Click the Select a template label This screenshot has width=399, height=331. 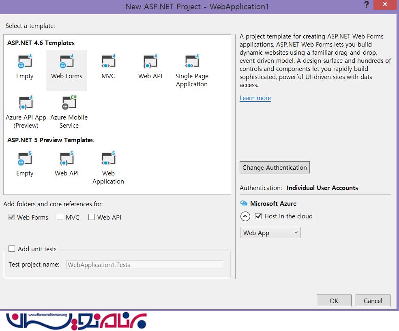[30, 26]
